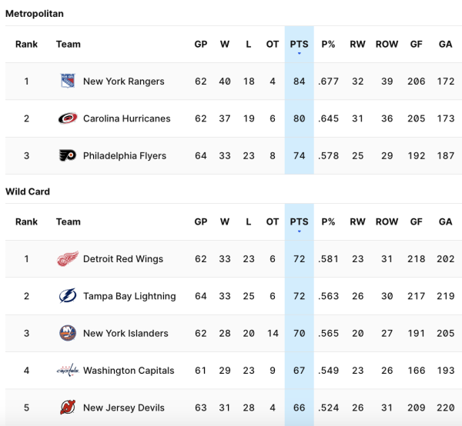The image size is (462, 426).
Task: Click the ROW header in Wild Card table
Action: point(387,222)
